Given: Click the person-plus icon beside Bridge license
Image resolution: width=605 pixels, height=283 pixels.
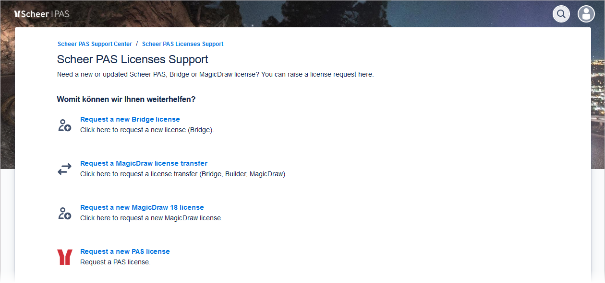Looking at the screenshot, I should click(x=64, y=125).
